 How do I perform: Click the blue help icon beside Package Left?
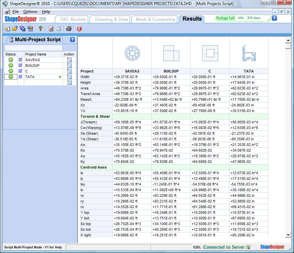[x=274, y=18]
